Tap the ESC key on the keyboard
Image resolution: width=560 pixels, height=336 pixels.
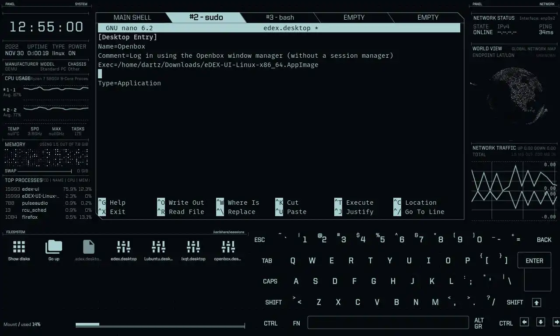260,240
